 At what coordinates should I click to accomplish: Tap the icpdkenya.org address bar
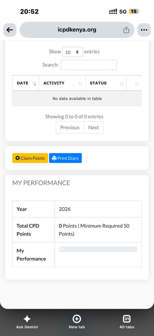pos(77,30)
